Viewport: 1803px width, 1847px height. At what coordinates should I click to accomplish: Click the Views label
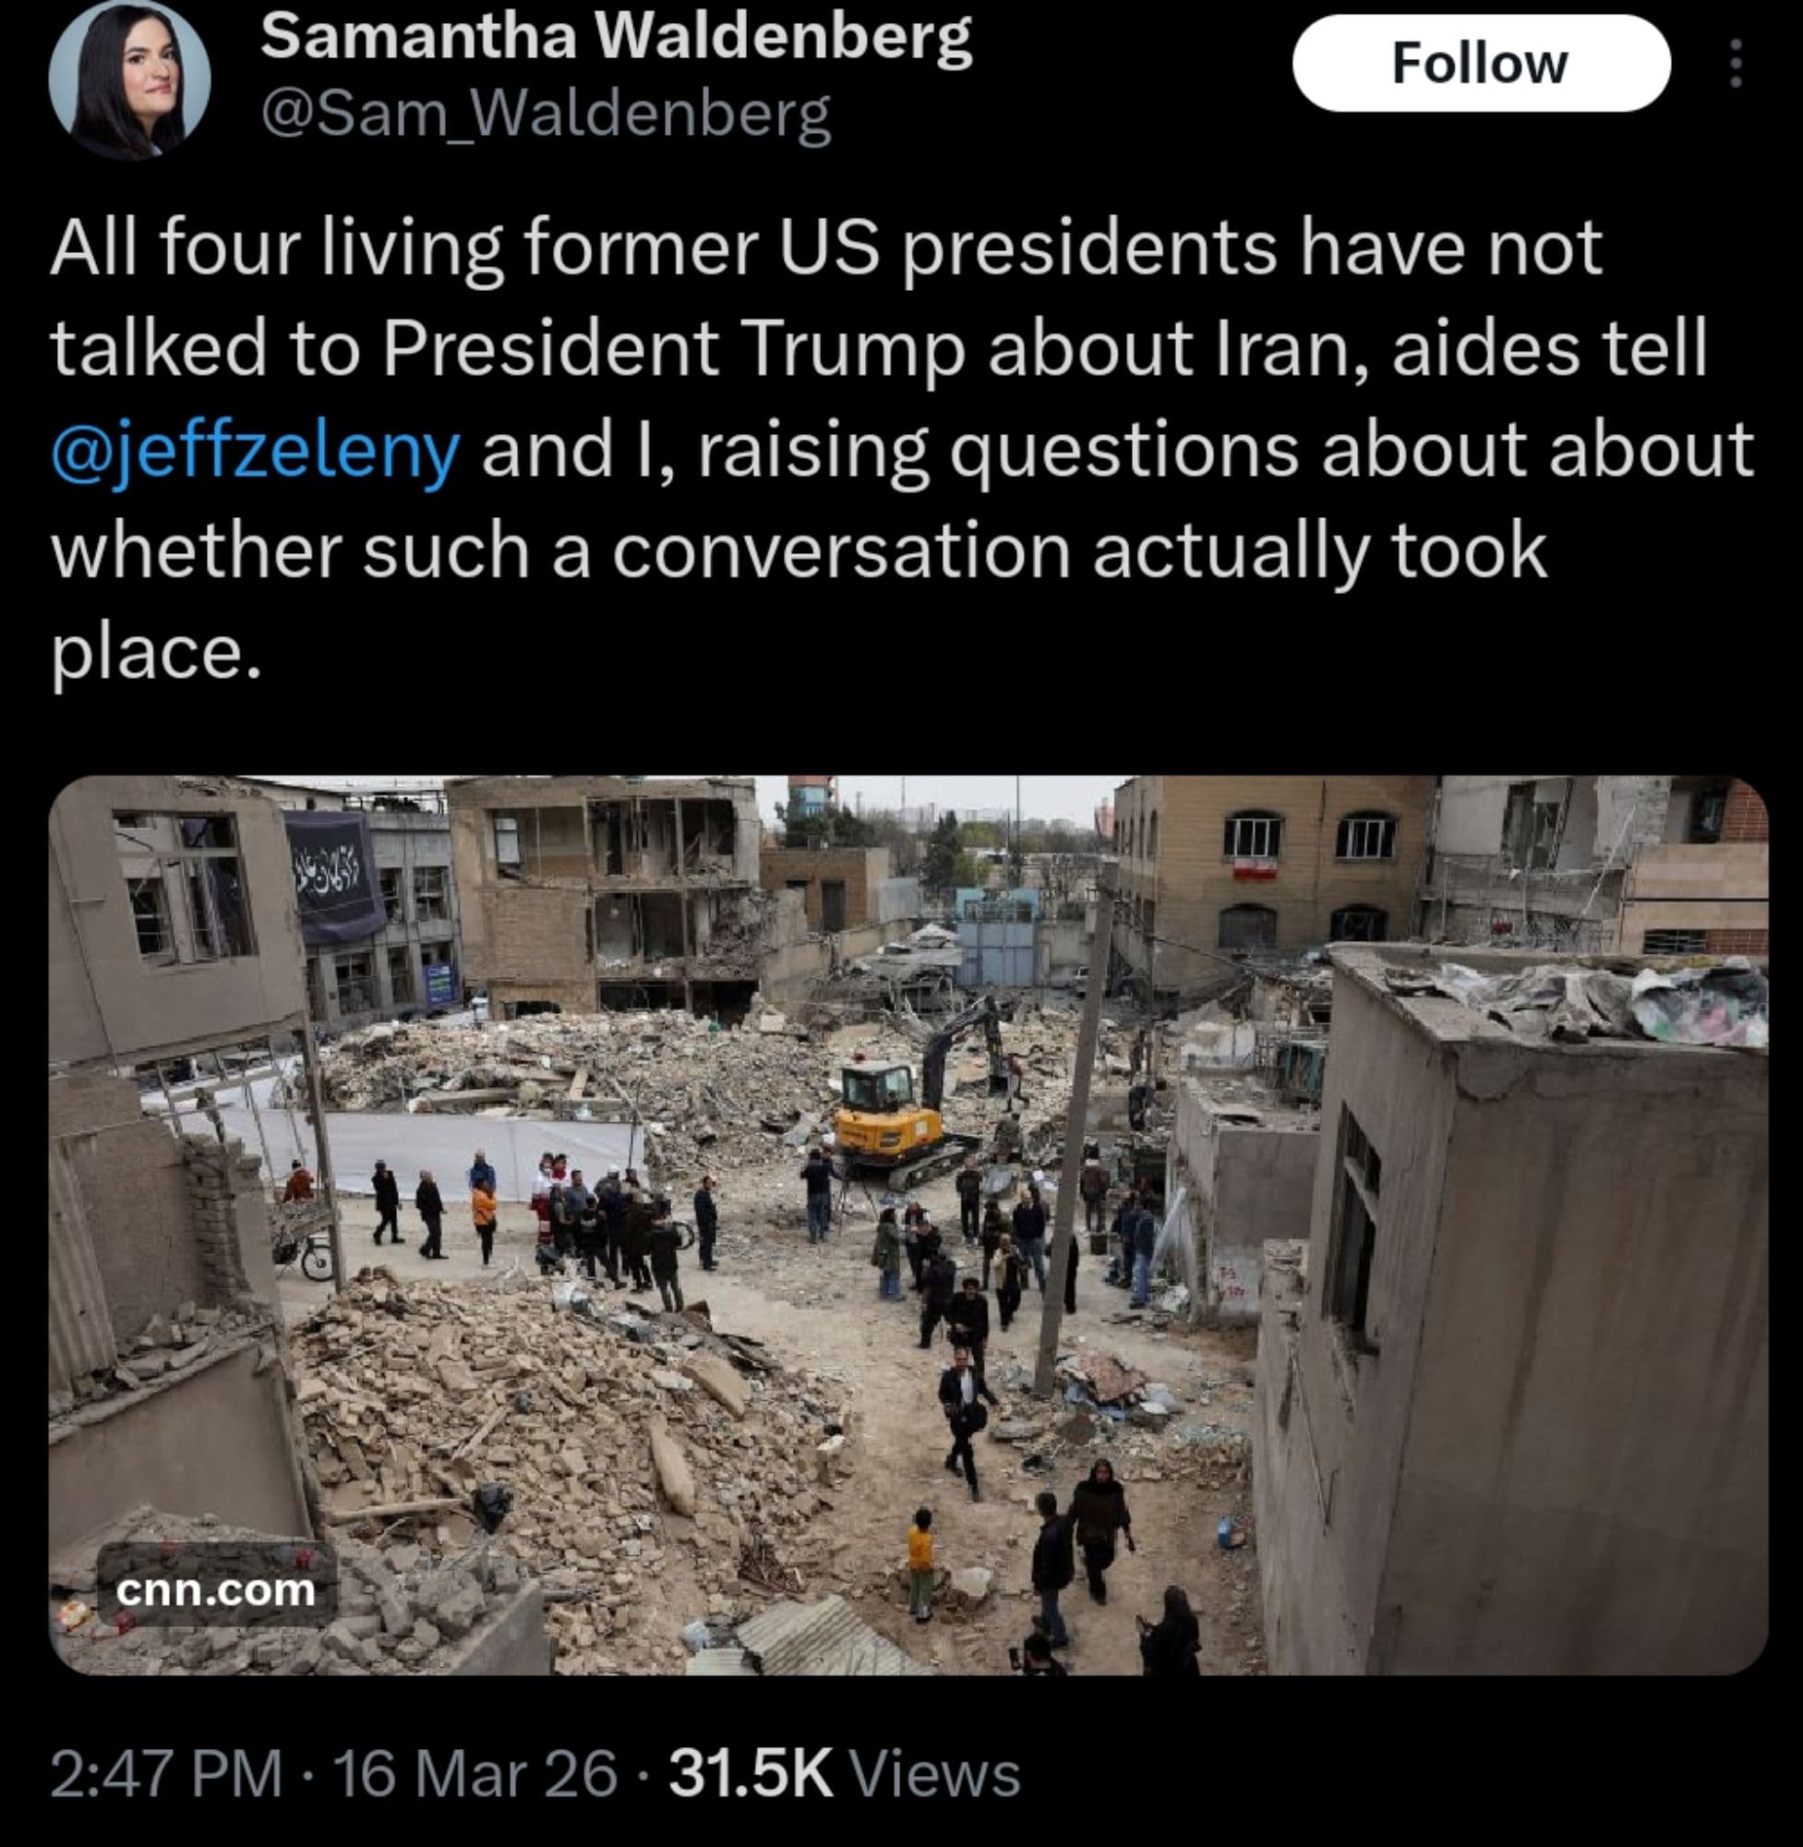[x=933, y=1773]
